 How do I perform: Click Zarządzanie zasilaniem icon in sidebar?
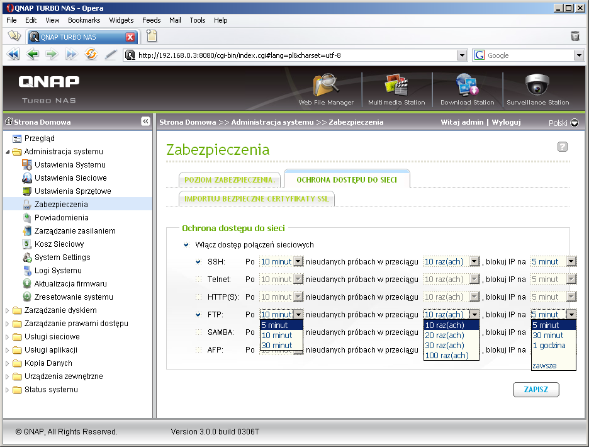click(26, 231)
